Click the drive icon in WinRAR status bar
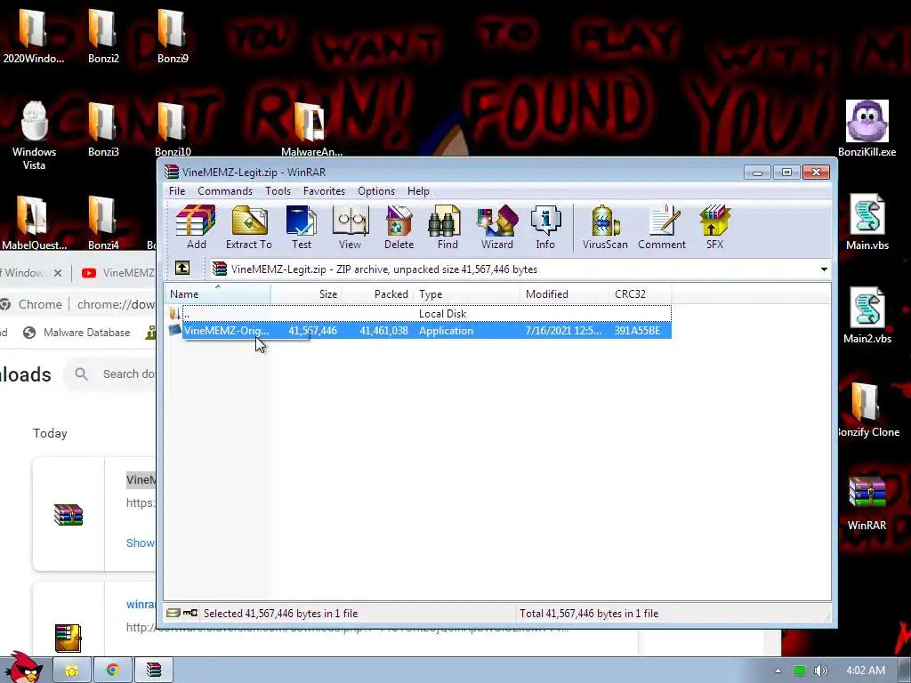 pos(173,613)
